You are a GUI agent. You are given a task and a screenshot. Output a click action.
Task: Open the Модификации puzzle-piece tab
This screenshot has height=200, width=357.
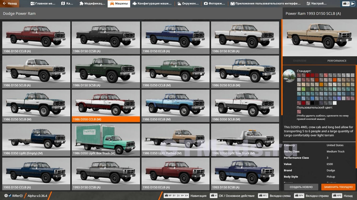coord(92,4)
